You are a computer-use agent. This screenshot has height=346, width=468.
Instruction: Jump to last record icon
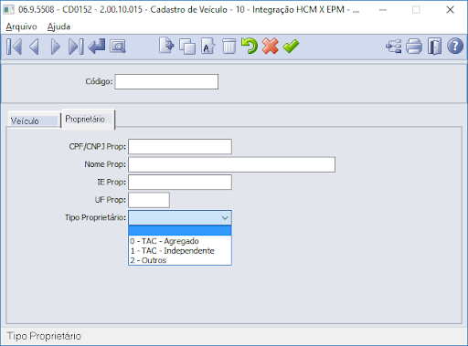[76, 47]
